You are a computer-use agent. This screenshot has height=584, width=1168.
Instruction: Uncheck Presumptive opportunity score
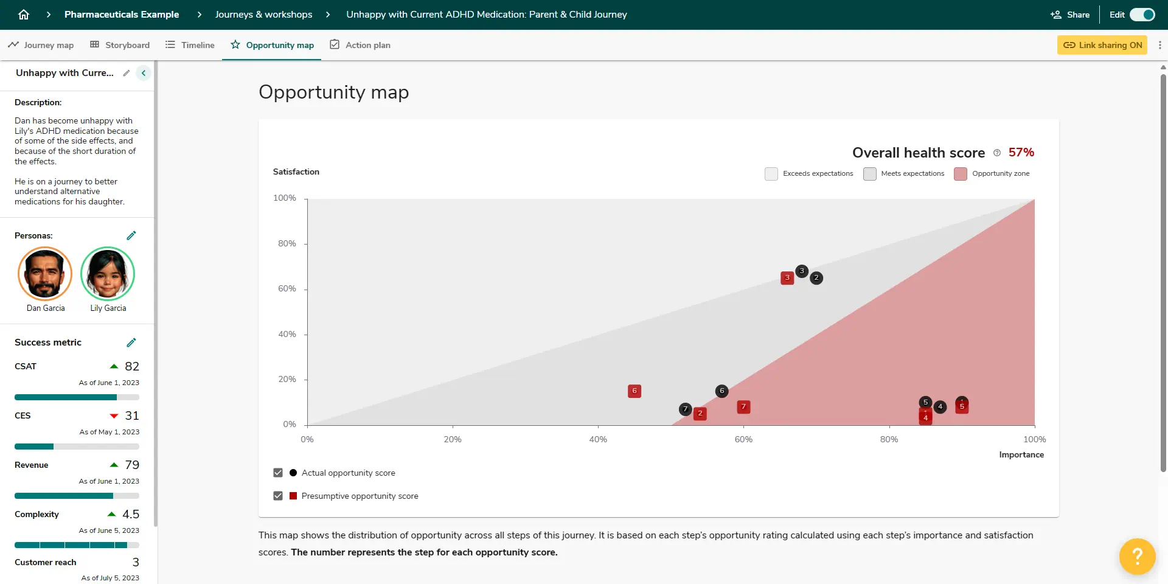(x=278, y=495)
